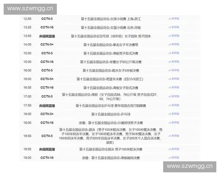
Task: Select program 乒乓球 青年组混合双打铜牌赛
Action: 111,106
